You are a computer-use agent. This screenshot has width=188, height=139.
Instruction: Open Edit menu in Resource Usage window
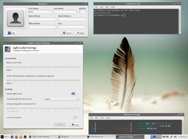click(97, 118)
